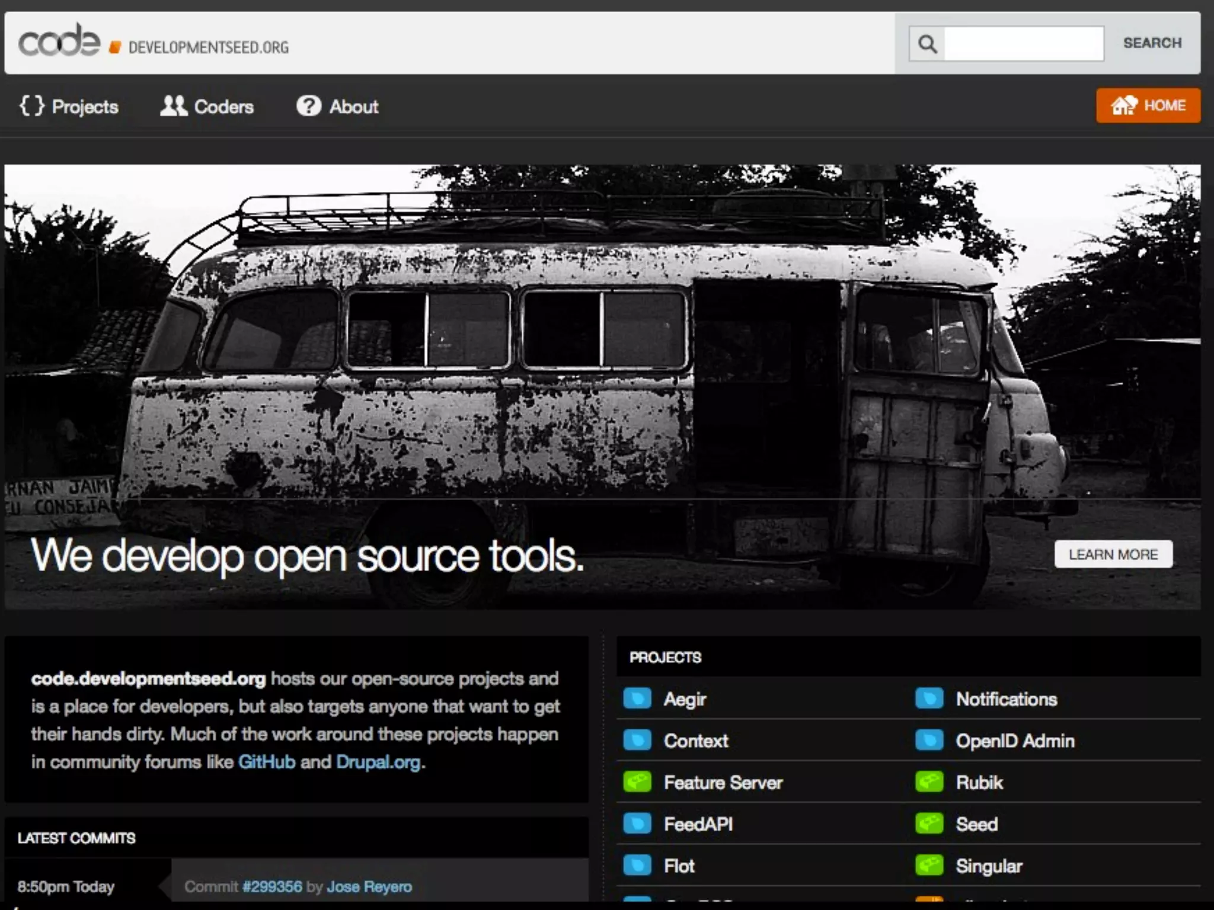1214x910 pixels.
Task: Click the green icon beside Feature Server
Action: click(637, 782)
